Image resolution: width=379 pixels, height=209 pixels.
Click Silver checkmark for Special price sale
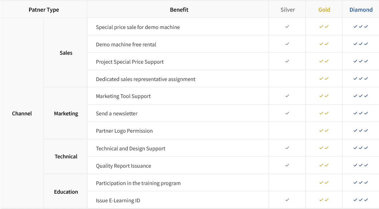[287, 27]
